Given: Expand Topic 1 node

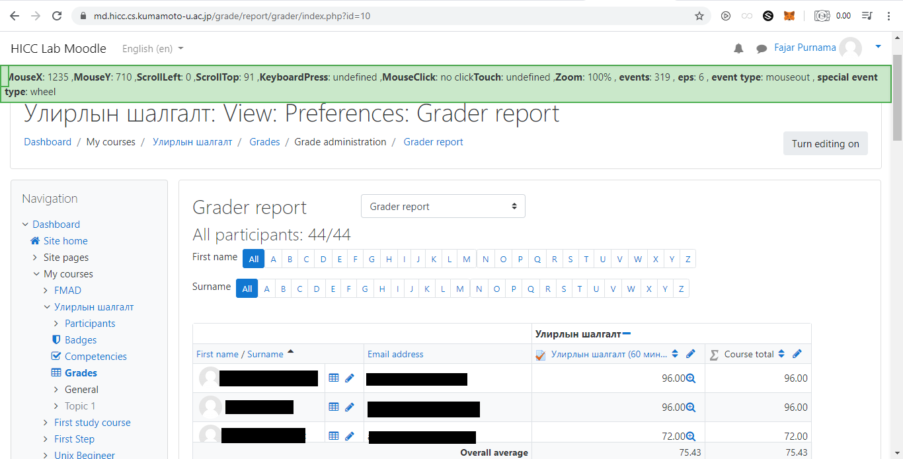Looking at the screenshot, I should 57,406.
